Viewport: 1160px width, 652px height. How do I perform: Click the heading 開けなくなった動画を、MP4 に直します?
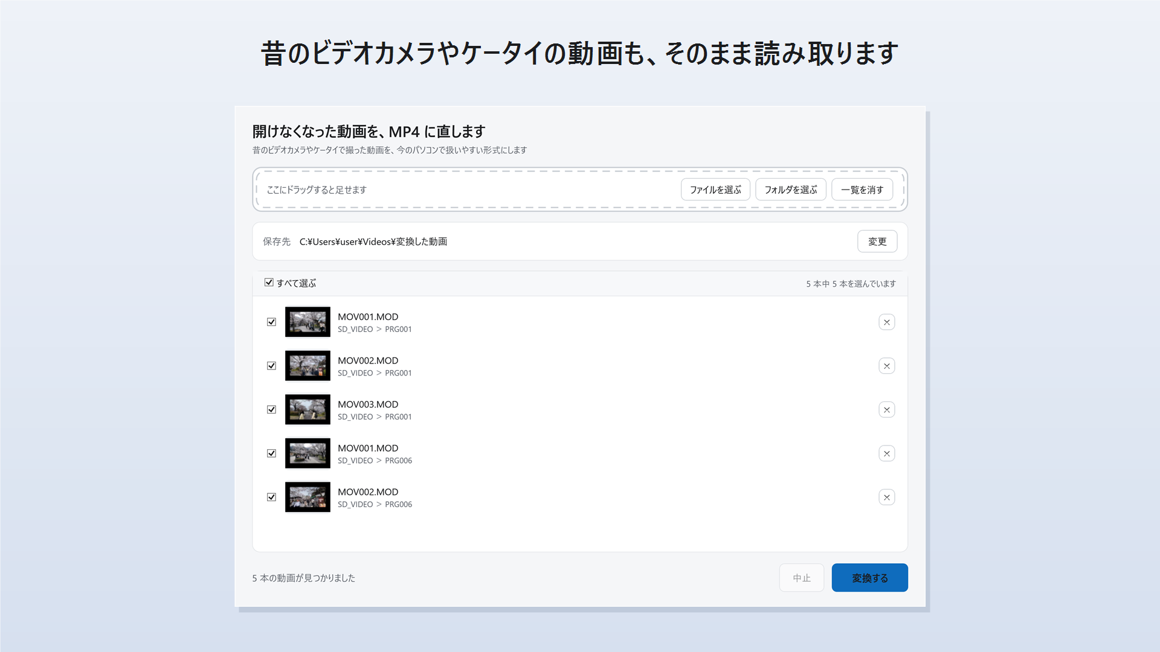point(369,132)
